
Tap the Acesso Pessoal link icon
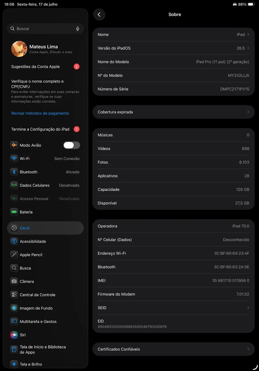pyautogui.click(x=14, y=199)
